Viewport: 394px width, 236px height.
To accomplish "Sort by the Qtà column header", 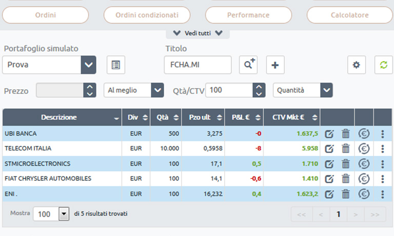I will coord(166,117).
